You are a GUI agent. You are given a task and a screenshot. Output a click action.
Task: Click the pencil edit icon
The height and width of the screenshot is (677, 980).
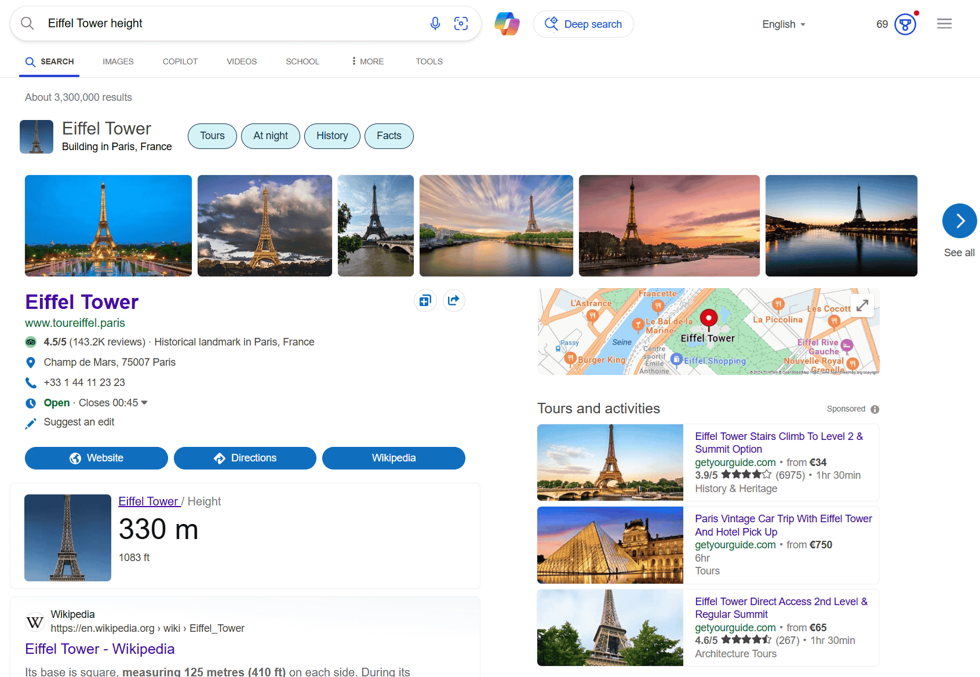(x=31, y=423)
